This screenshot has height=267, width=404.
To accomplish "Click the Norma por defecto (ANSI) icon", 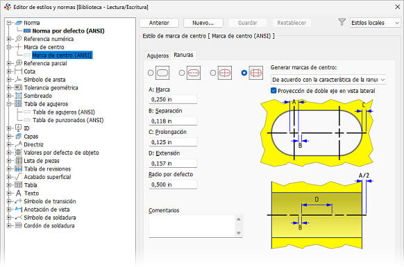I will pyautogui.click(x=27, y=31).
